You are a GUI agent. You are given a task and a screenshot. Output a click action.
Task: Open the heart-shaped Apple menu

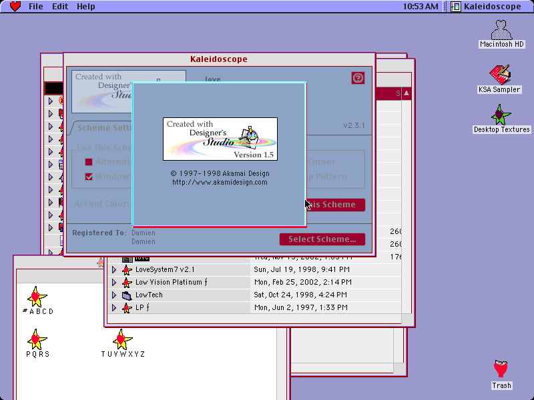[x=15, y=7]
